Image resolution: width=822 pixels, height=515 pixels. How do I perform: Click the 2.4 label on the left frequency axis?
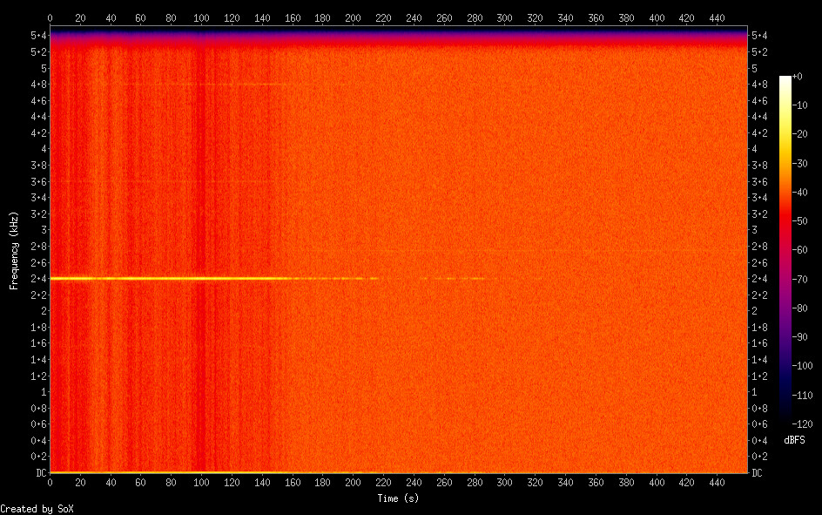coord(38,279)
